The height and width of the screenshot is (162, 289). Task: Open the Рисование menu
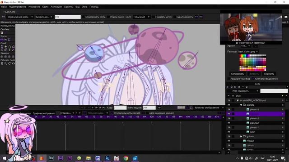pyautogui.click(x=34, y=7)
